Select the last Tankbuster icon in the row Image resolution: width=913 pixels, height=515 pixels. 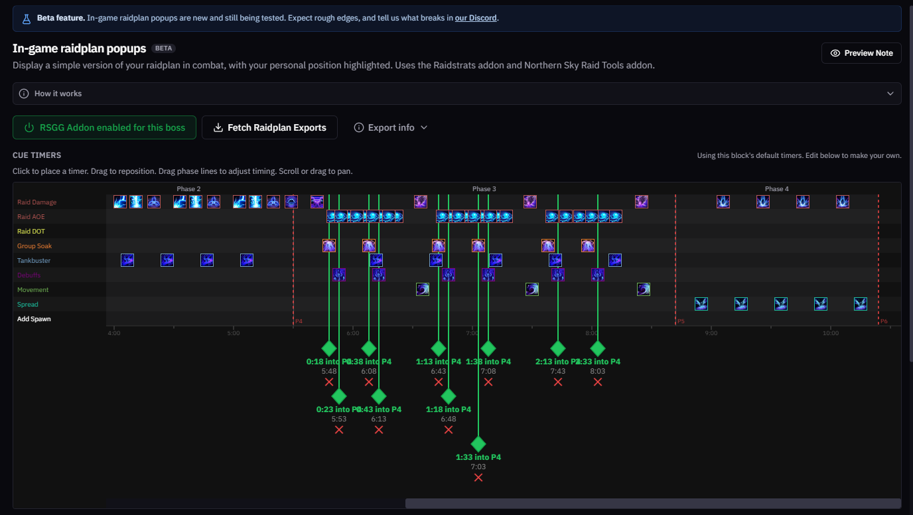click(x=615, y=260)
